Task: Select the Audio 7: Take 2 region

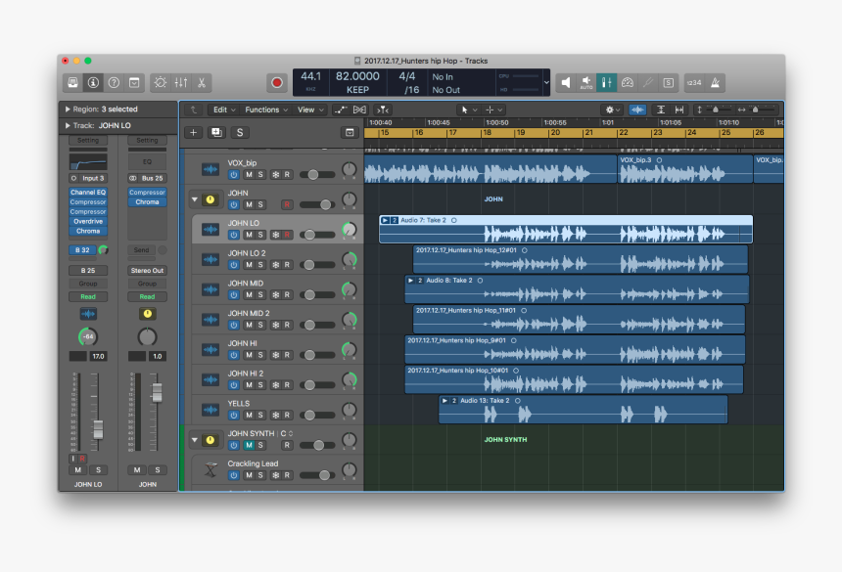Action: click(566, 230)
